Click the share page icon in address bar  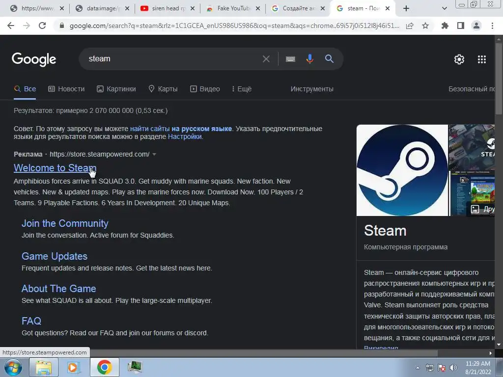pos(410,26)
